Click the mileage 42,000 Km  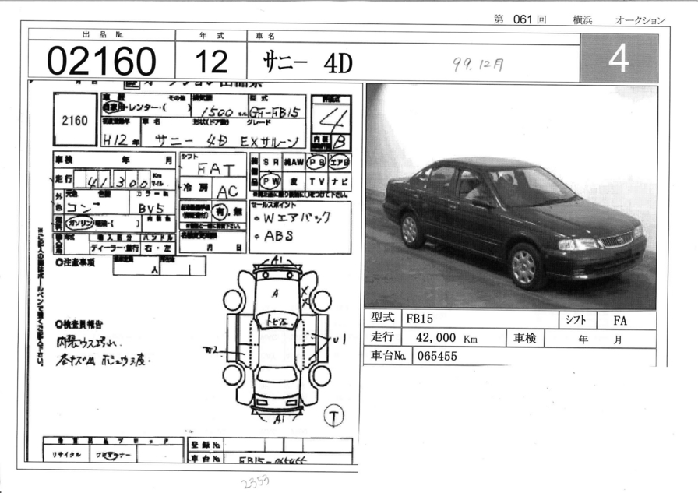click(446, 338)
